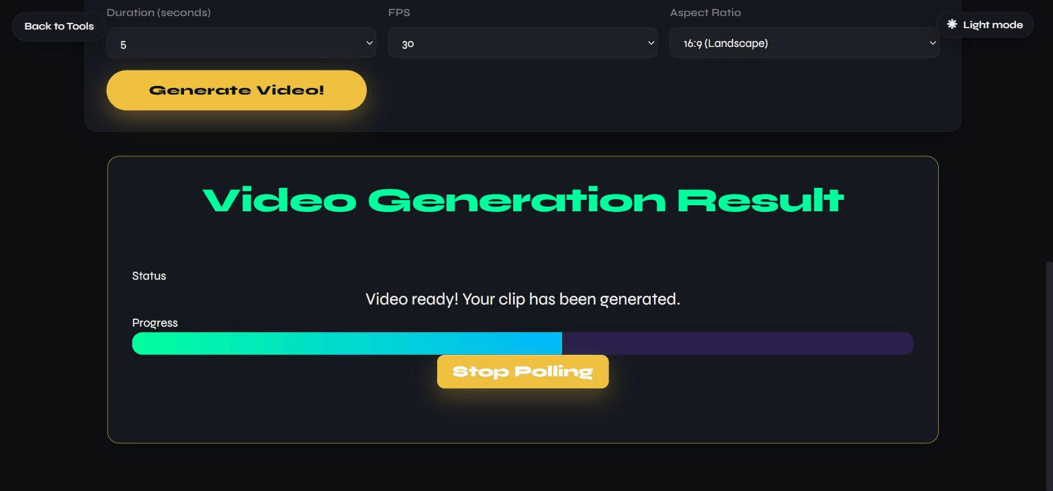Click the 'Video ready! Your clip has been generated.' message

[522, 299]
